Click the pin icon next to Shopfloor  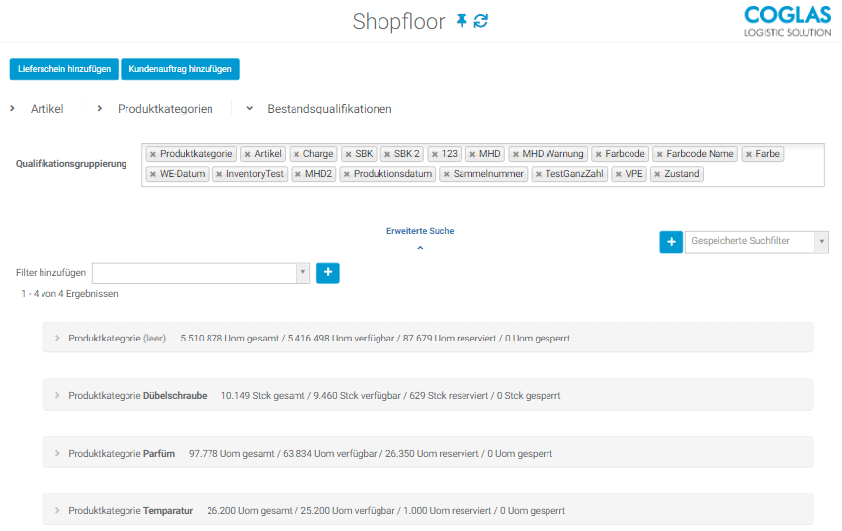coord(461,21)
